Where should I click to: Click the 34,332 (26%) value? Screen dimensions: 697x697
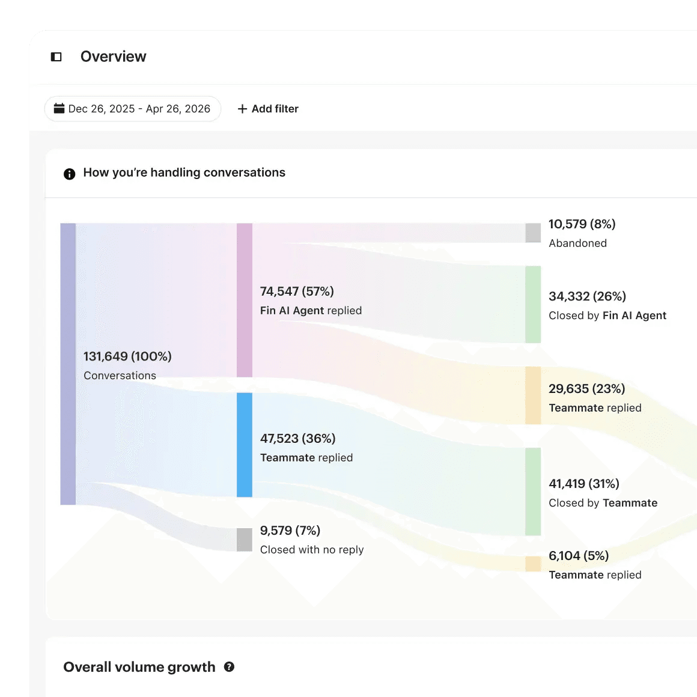pos(587,296)
